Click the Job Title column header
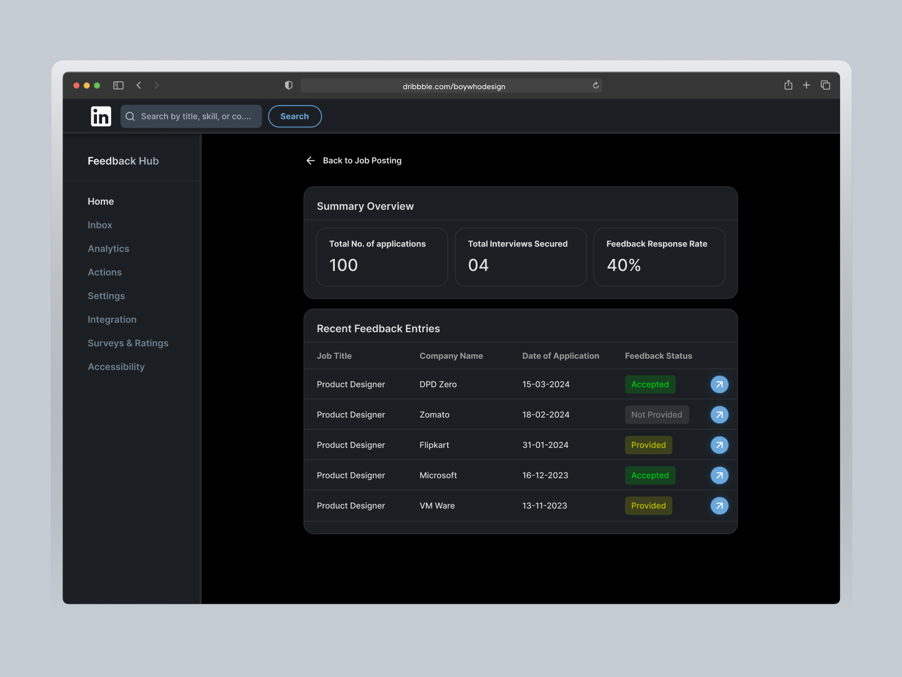Screen dimensions: 902x677 [334, 356]
